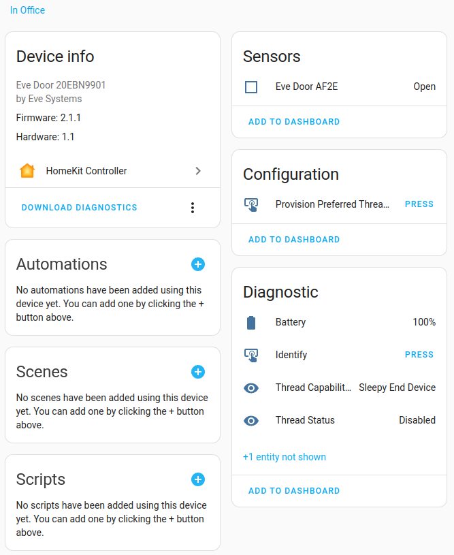The height and width of the screenshot is (555, 454).
Task: Click the Open state of Eve Door AF2E
Action: pos(424,86)
